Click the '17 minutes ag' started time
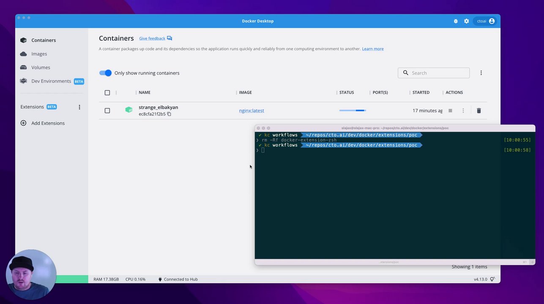 pyautogui.click(x=427, y=111)
